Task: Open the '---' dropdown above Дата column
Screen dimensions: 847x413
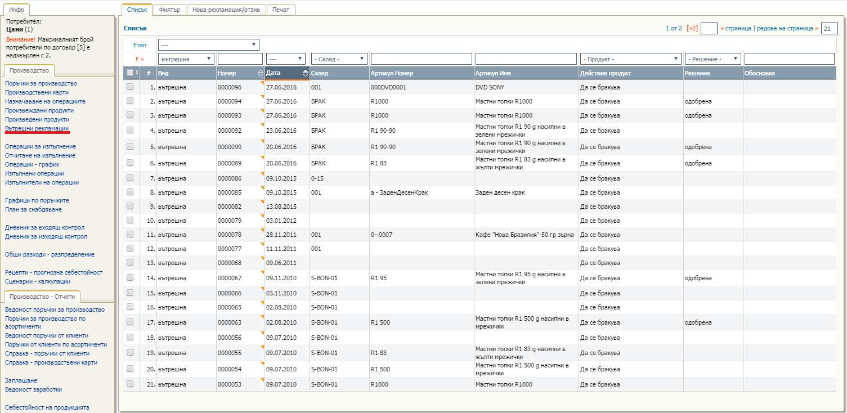Action: click(286, 59)
